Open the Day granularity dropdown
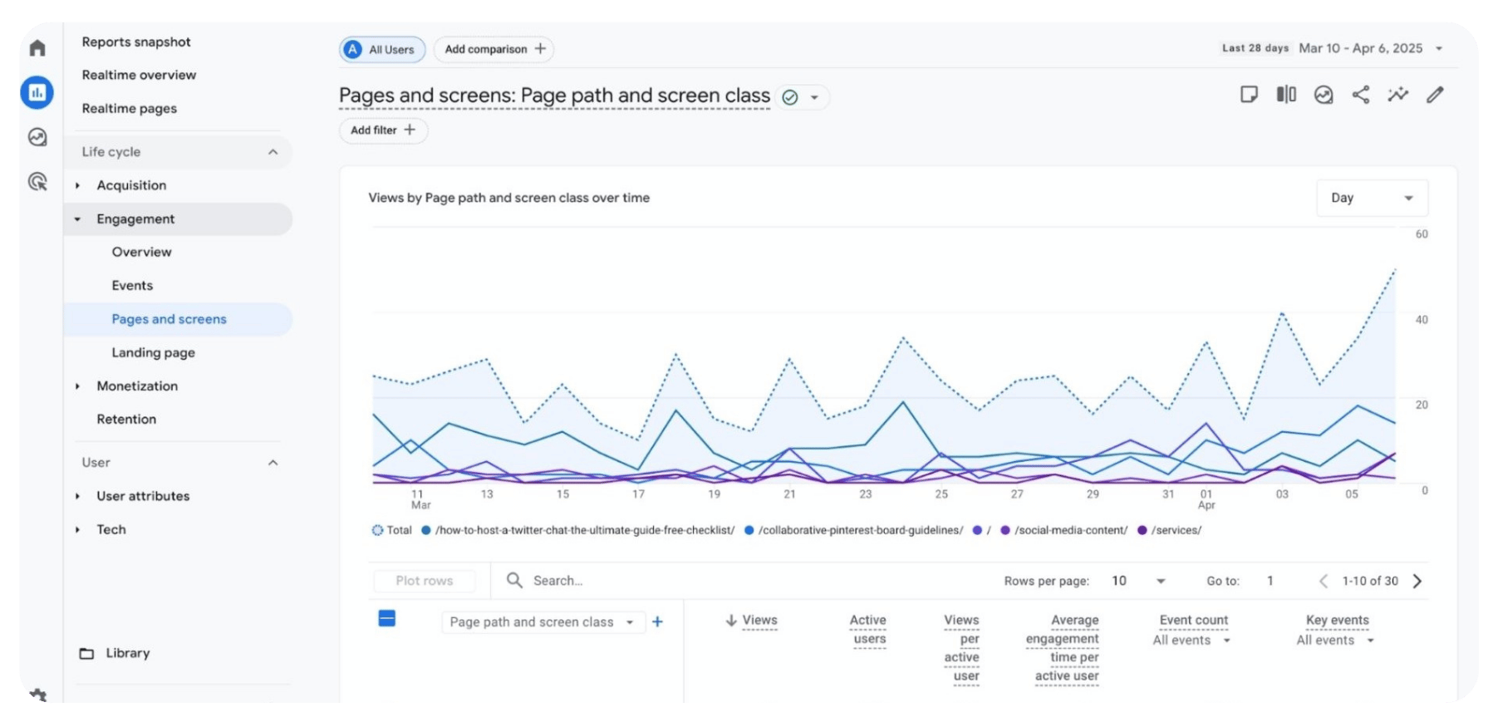This screenshot has height=722, width=1498. (x=1372, y=198)
